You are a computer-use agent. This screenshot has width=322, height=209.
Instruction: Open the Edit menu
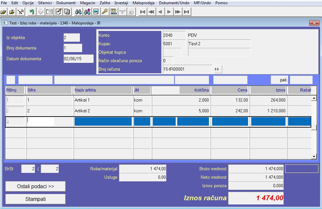pyautogui.click(x=15, y=3)
